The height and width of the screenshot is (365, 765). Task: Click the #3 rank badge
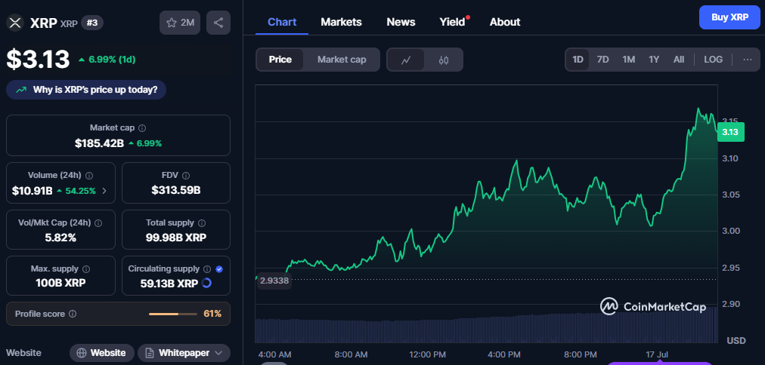pyautogui.click(x=91, y=23)
